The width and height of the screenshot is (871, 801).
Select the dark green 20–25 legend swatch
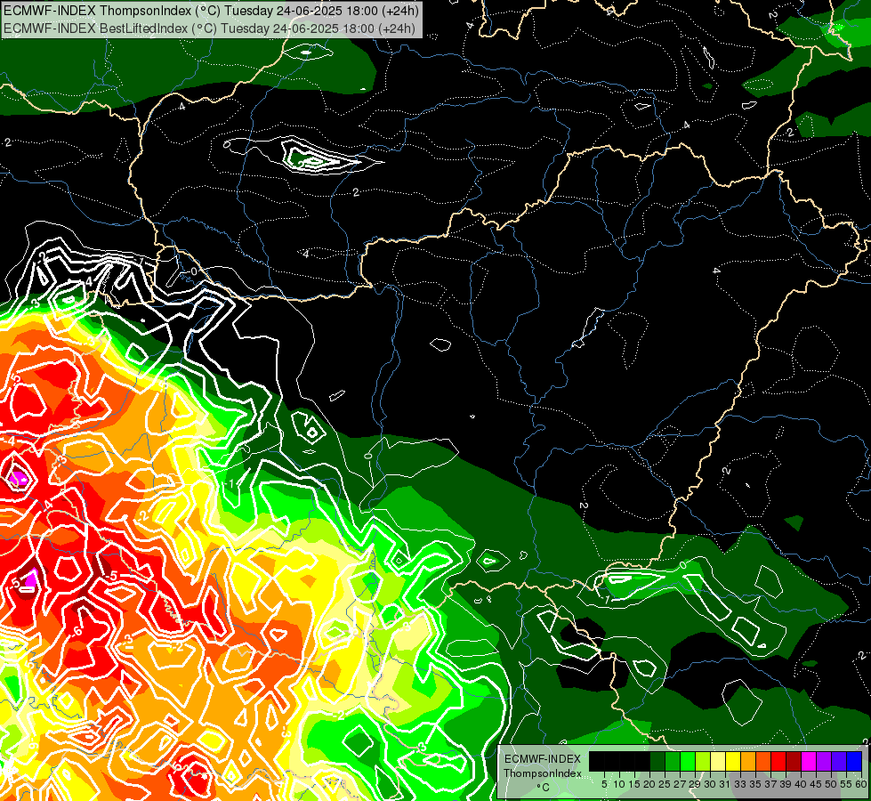point(657,762)
